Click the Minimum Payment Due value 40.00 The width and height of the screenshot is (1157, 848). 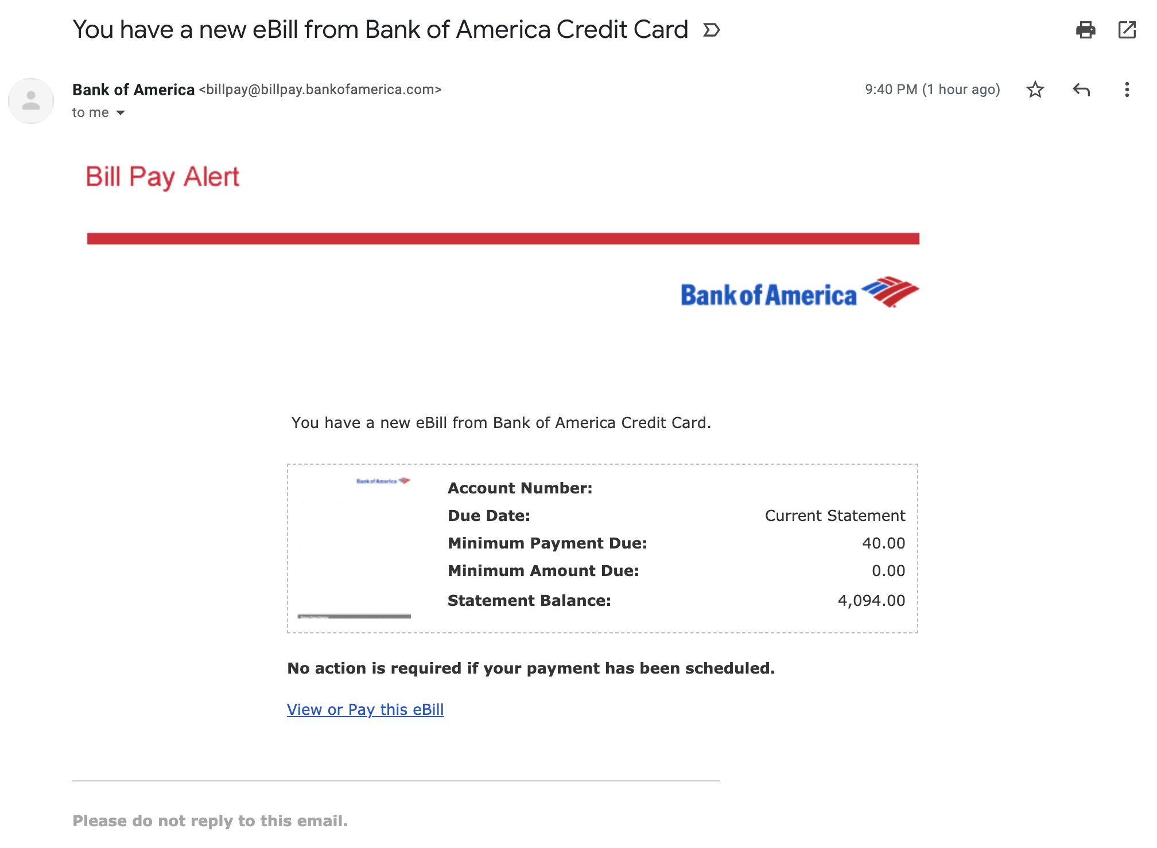click(x=883, y=543)
